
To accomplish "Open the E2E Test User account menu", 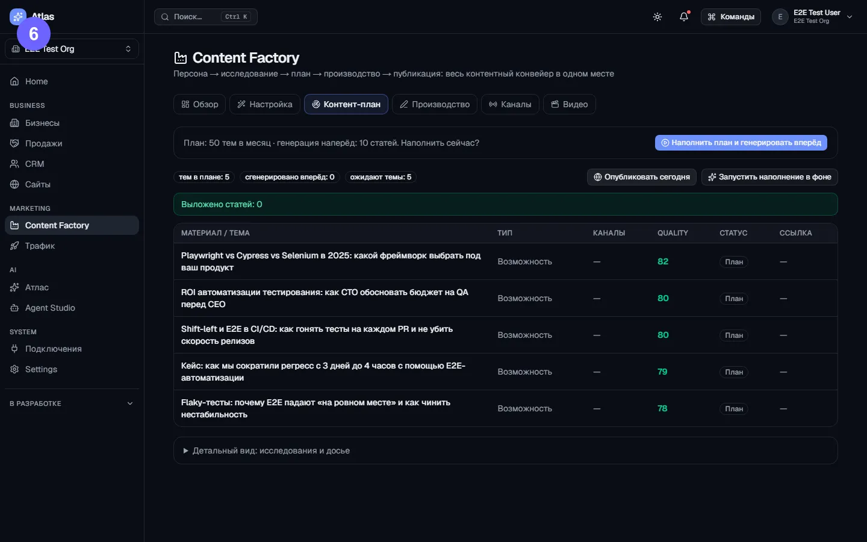I will (813, 17).
